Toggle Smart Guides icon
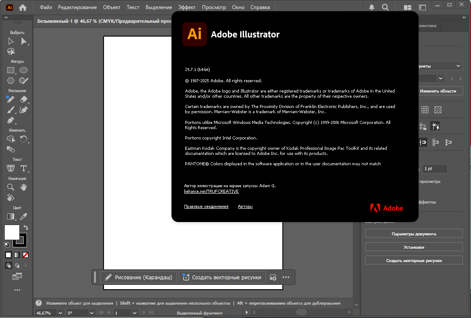The width and height of the screenshot is (471, 318). point(435,127)
